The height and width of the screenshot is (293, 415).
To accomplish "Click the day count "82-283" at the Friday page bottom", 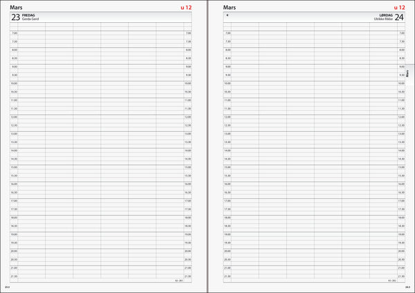I will point(179,281).
